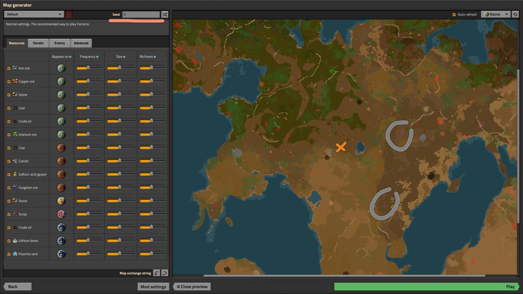Click Gleba planet icon in Stone row
The height and width of the screenshot is (294, 523).
[x=61, y=201]
